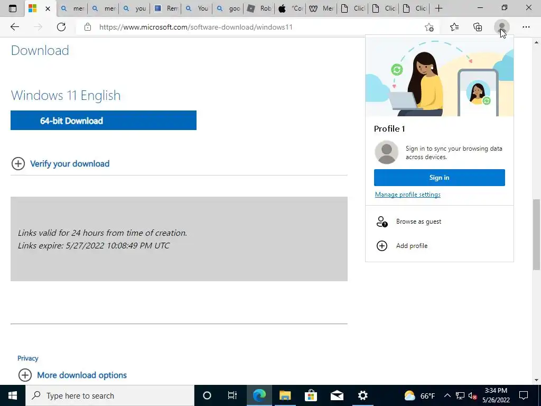Switch to the "Mer" Wikipedia tab
Screen dimensions: 541x406
[321, 8]
